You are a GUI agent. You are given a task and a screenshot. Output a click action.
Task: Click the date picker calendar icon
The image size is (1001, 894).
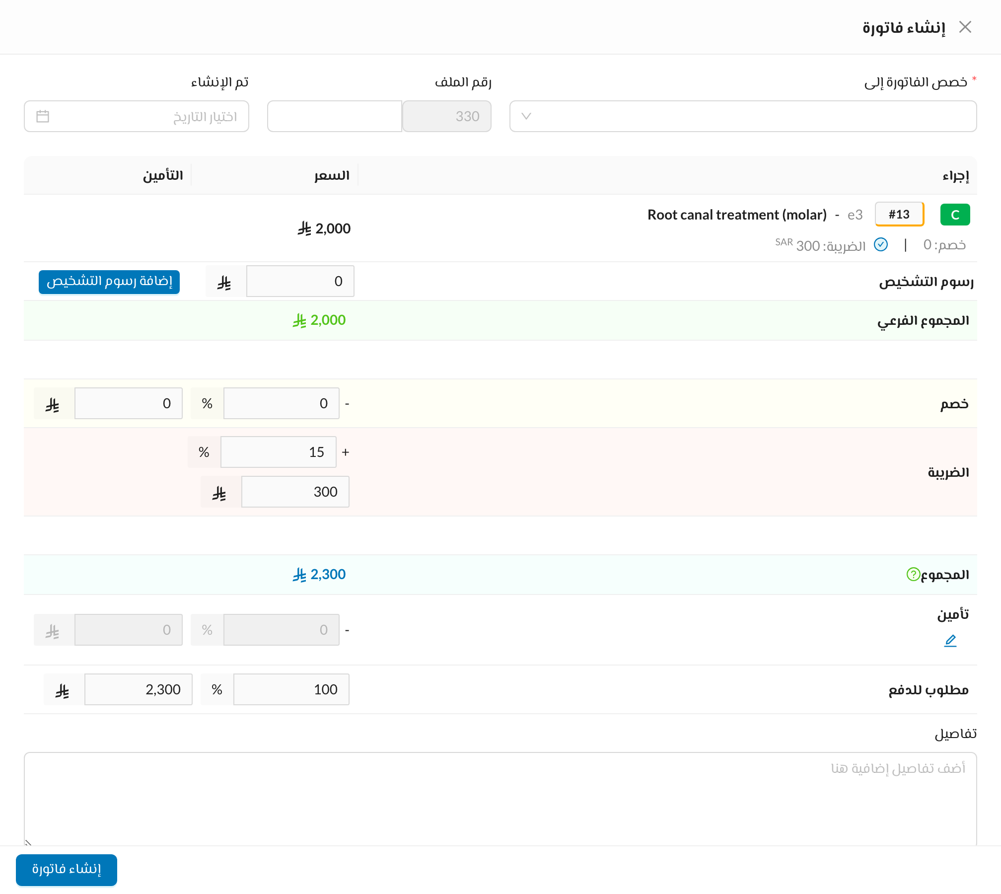pyautogui.click(x=43, y=116)
